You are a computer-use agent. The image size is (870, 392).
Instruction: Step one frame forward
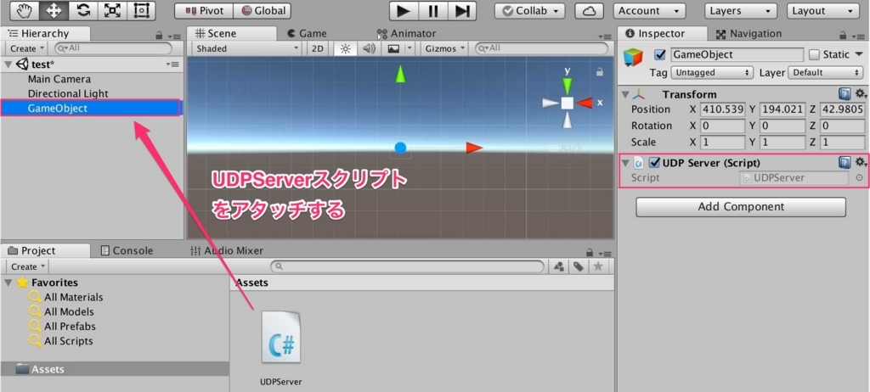(462, 10)
